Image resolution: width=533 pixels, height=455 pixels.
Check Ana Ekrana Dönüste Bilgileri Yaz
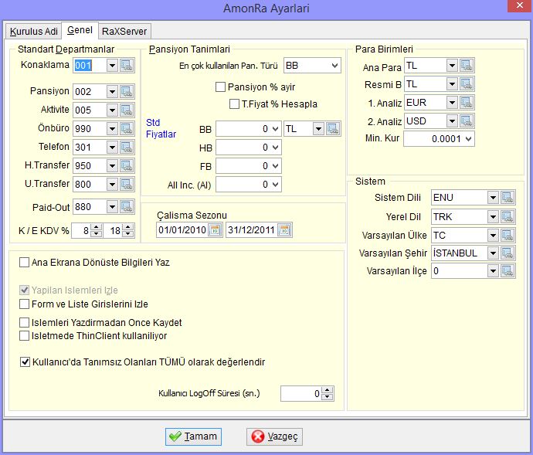[x=24, y=262]
